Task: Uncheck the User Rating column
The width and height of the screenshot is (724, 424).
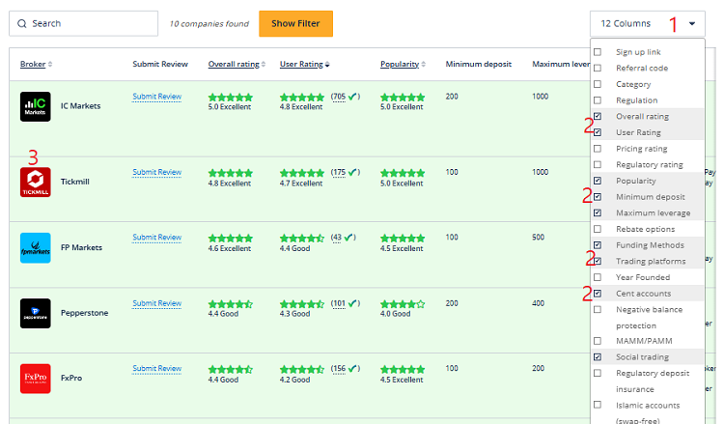Action: point(598,132)
